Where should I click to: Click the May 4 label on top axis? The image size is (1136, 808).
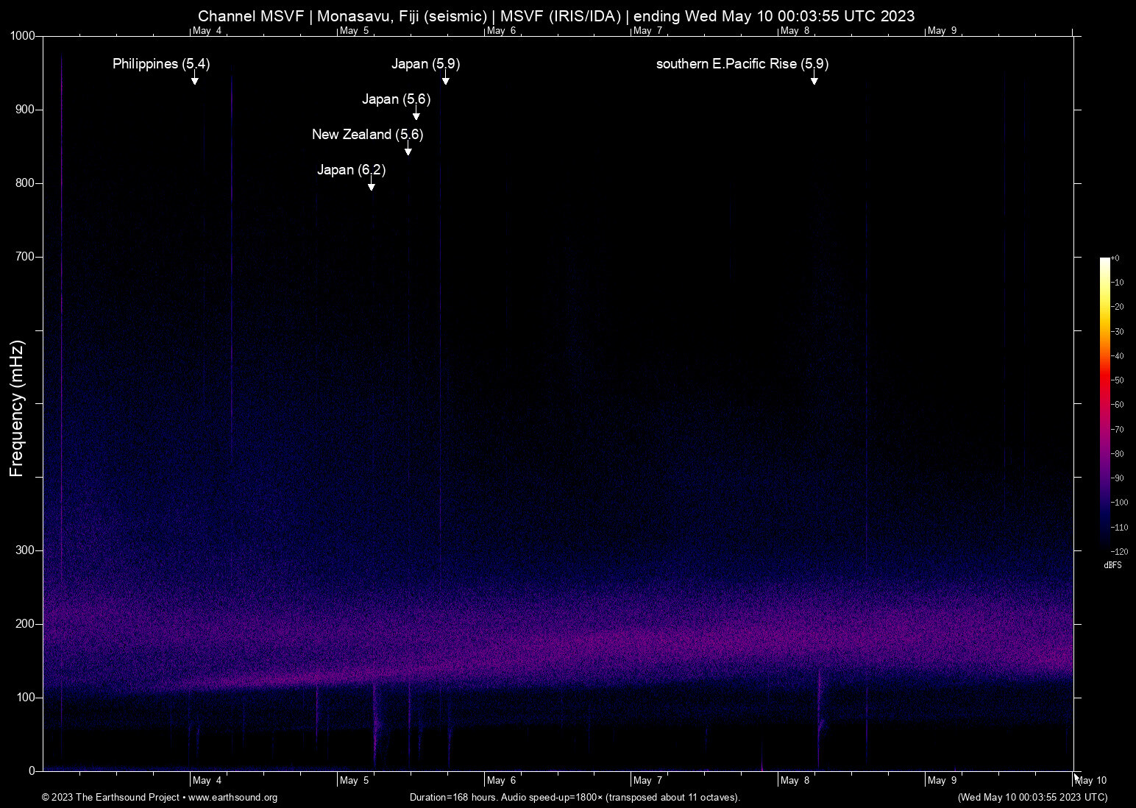207,31
